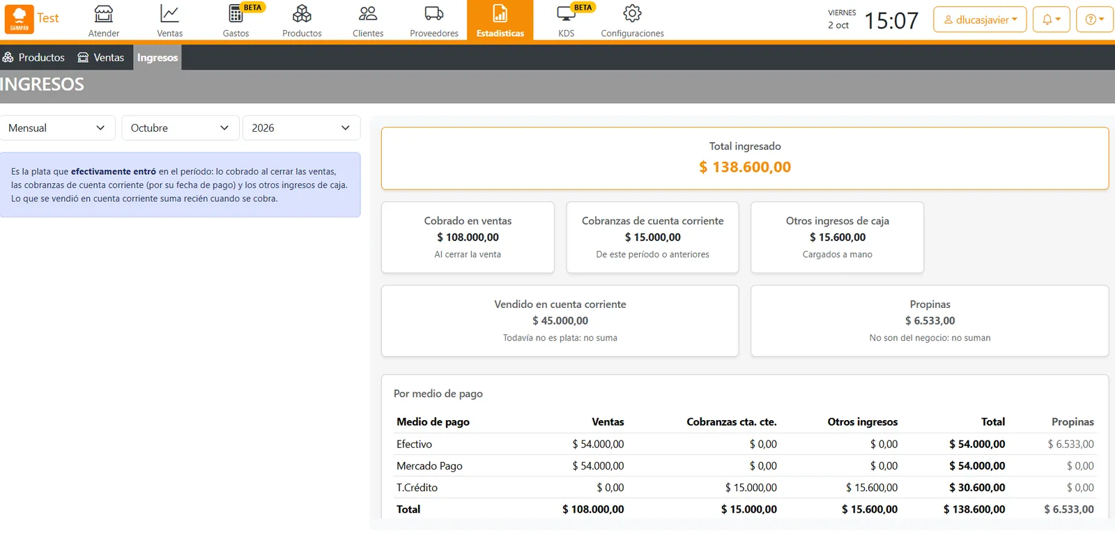Click the Otros ingresos de caja card
This screenshot has height=533, width=1115.
pos(837,237)
